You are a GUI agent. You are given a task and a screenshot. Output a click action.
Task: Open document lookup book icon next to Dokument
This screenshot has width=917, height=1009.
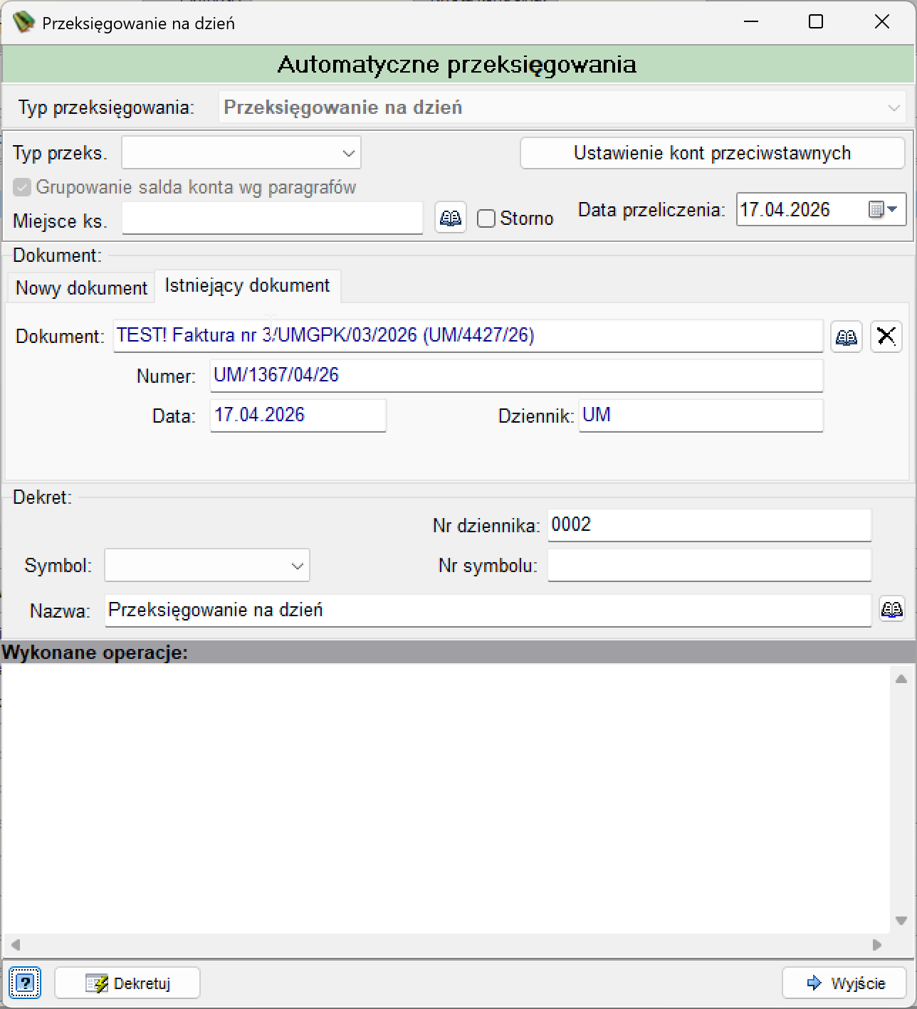(847, 337)
